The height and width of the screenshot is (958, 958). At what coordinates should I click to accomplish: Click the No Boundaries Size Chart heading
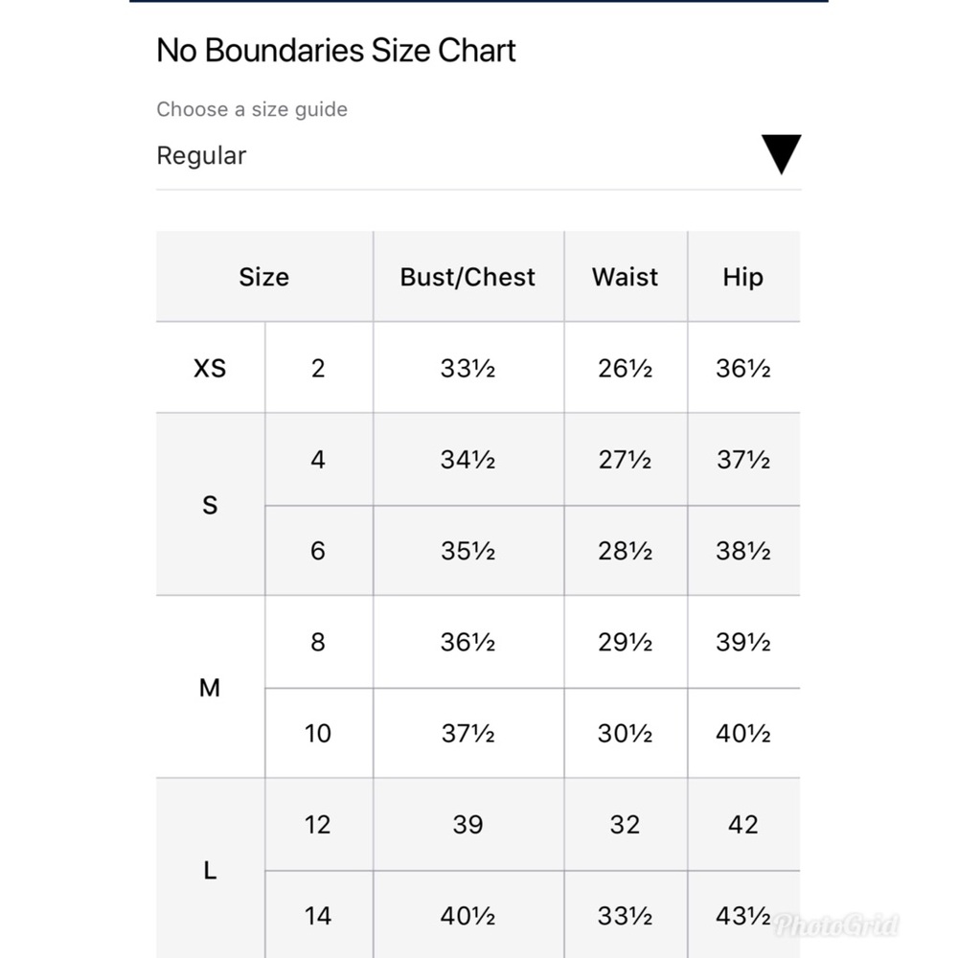[336, 50]
